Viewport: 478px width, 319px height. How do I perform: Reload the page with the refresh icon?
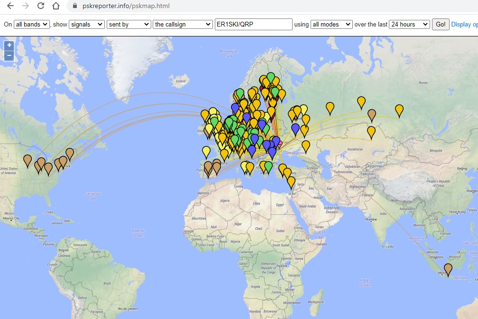tap(41, 6)
